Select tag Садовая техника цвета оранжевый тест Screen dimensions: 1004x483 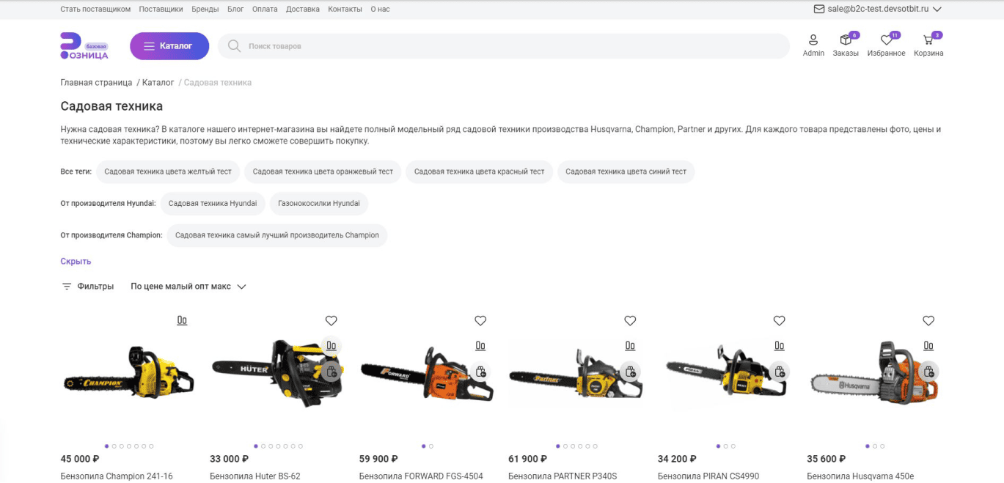[x=323, y=172]
